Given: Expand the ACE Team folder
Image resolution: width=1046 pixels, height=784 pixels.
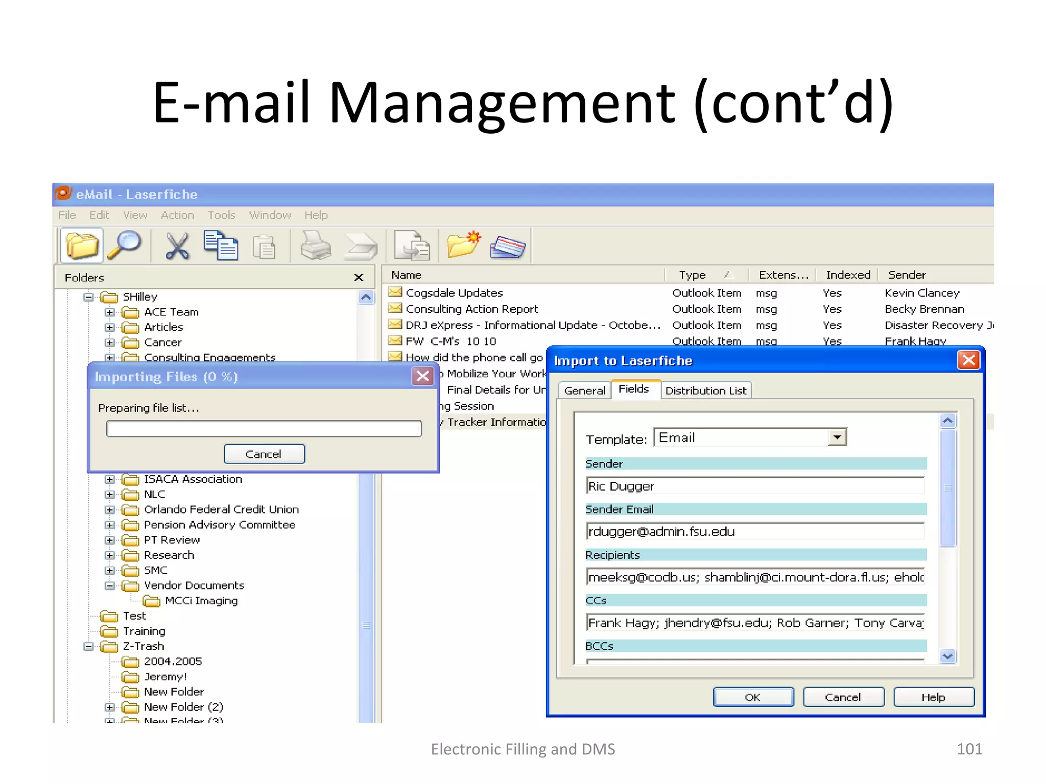Looking at the screenshot, I should tap(109, 312).
